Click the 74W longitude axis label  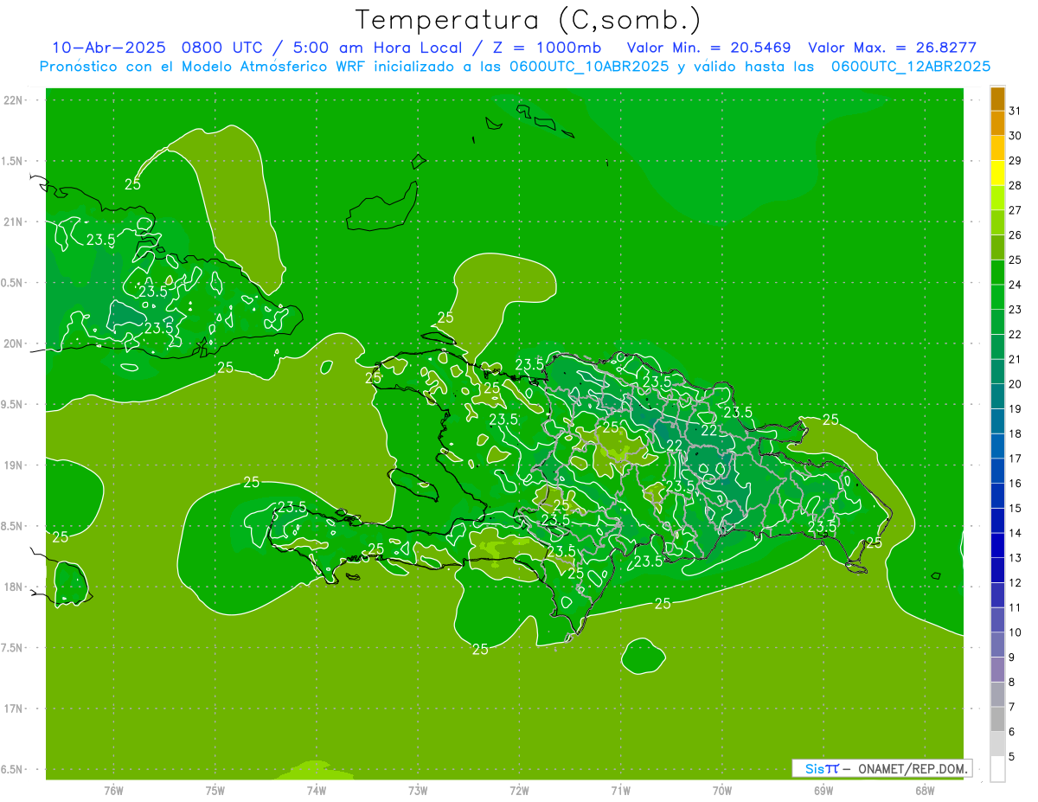[317, 790]
